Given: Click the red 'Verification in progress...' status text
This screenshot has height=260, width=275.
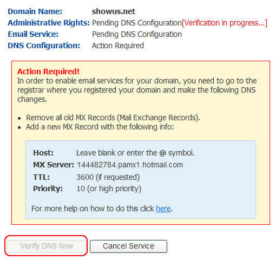Looking at the screenshot, I should click(x=225, y=23).
